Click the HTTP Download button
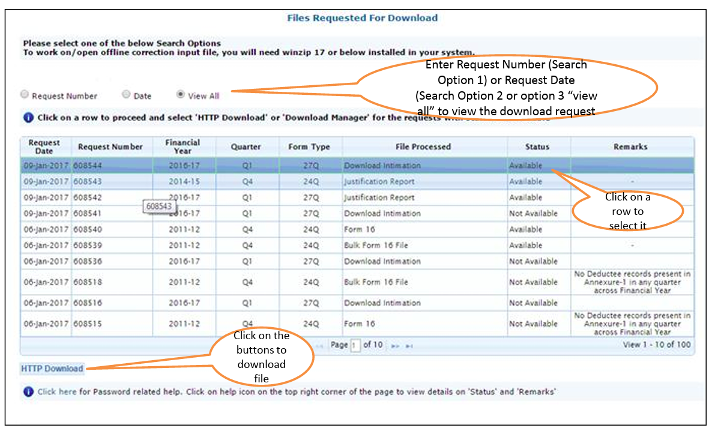The image size is (712, 431). (x=52, y=369)
